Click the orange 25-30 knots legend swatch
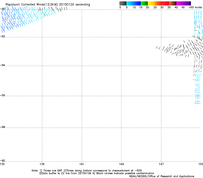Image resolution: width=203 pixels, height=178 pixels. click(158, 3)
